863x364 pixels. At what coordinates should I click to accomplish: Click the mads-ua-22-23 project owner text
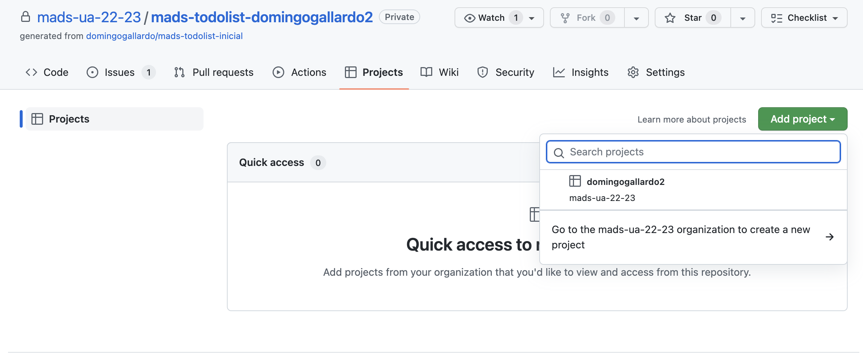(x=602, y=198)
